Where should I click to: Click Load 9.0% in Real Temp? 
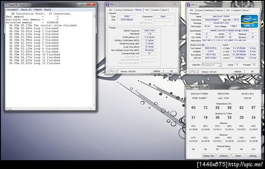coord(223,98)
